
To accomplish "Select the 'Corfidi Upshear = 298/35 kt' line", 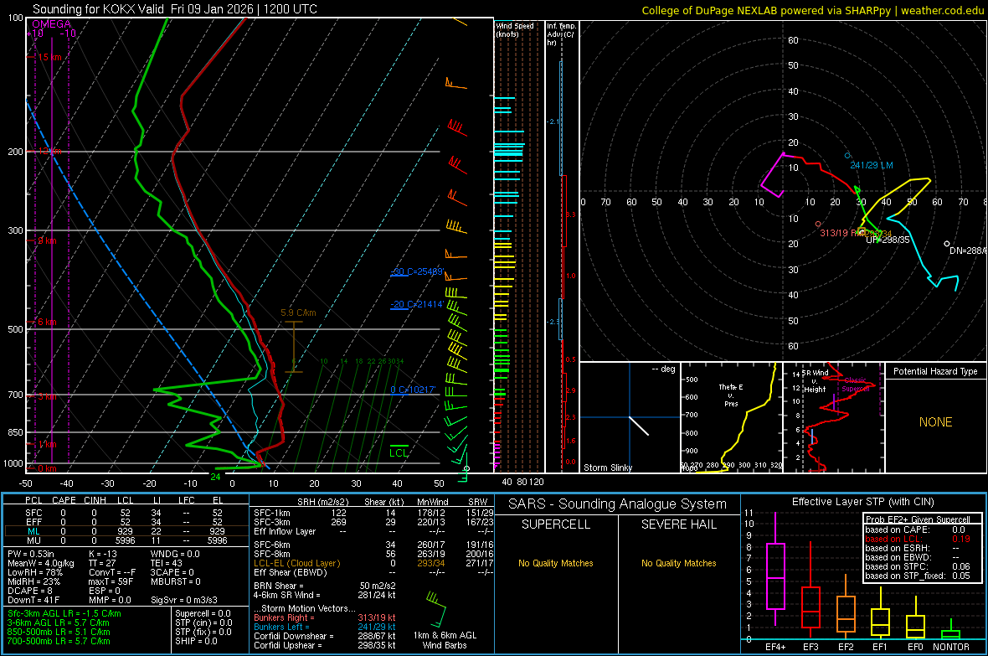I will tap(325, 645).
